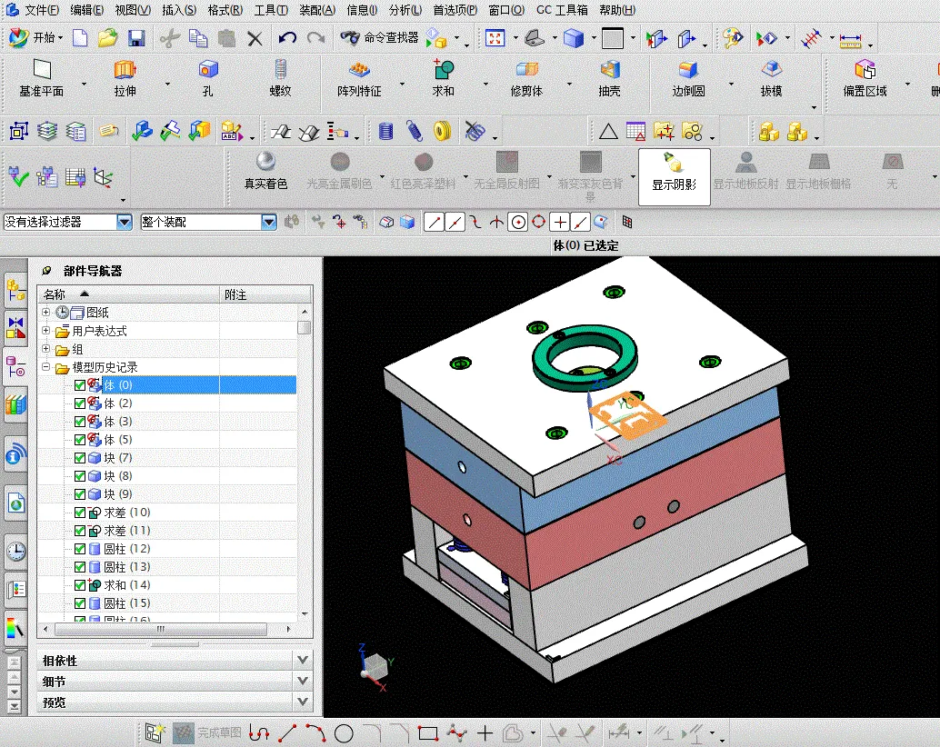This screenshot has height=747, width=940.
Task: Open the Command Finder (命令查找器)
Action: point(379,38)
